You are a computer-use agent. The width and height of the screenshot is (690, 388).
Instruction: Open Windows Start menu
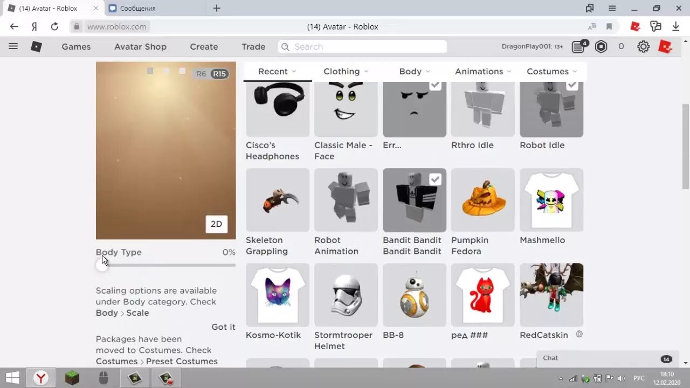(x=13, y=378)
